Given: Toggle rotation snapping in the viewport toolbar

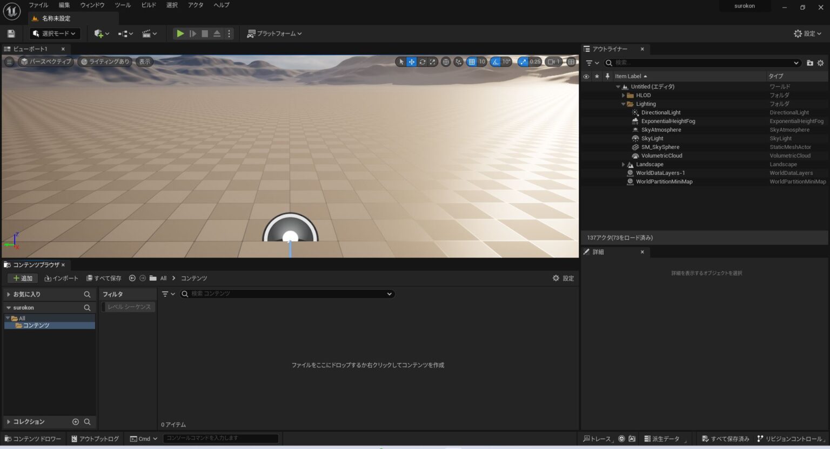Looking at the screenshot, I should (x=494, y=62).
